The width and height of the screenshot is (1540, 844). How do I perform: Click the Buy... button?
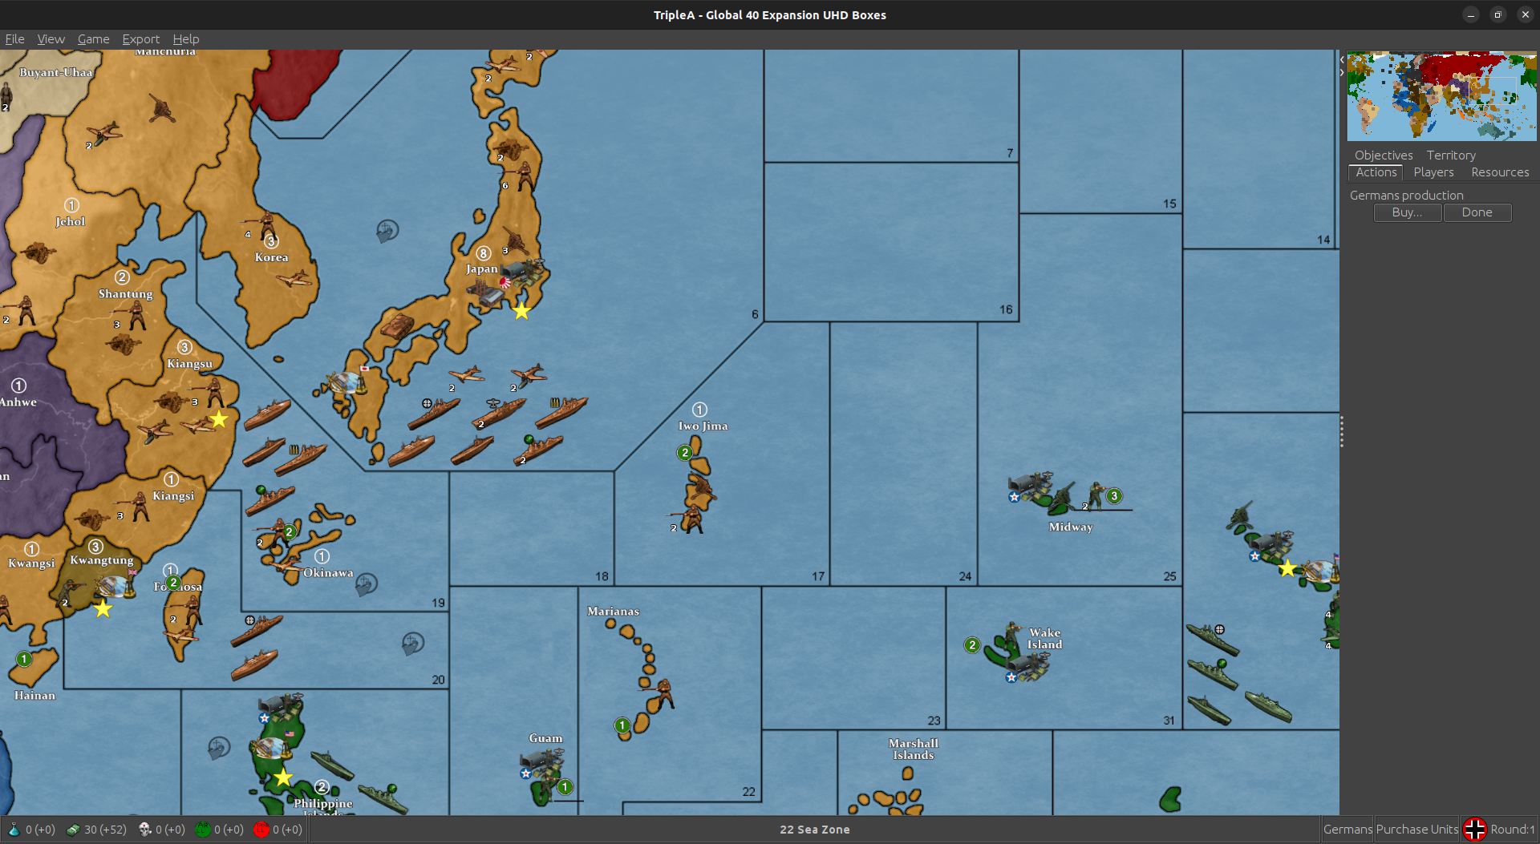coord(1407,212)
